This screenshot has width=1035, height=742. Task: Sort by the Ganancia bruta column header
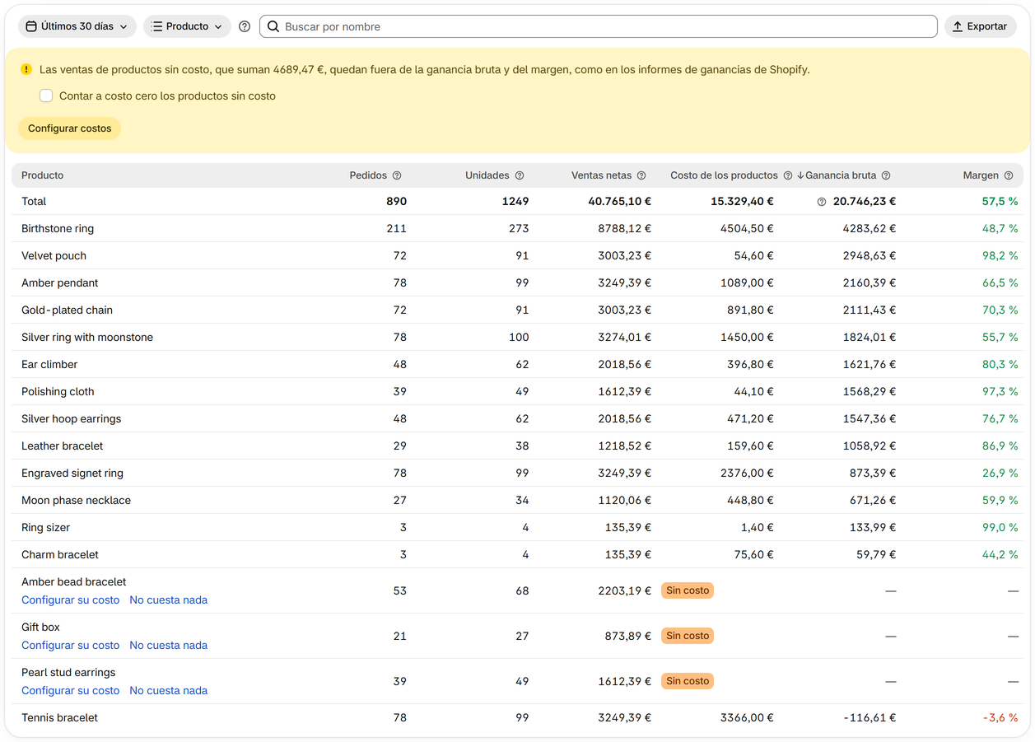pyautogui.click(x=841, y=175)
